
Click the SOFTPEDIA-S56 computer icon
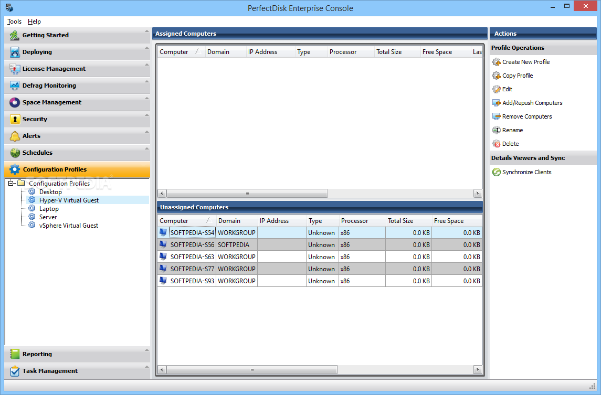(163, 244)
